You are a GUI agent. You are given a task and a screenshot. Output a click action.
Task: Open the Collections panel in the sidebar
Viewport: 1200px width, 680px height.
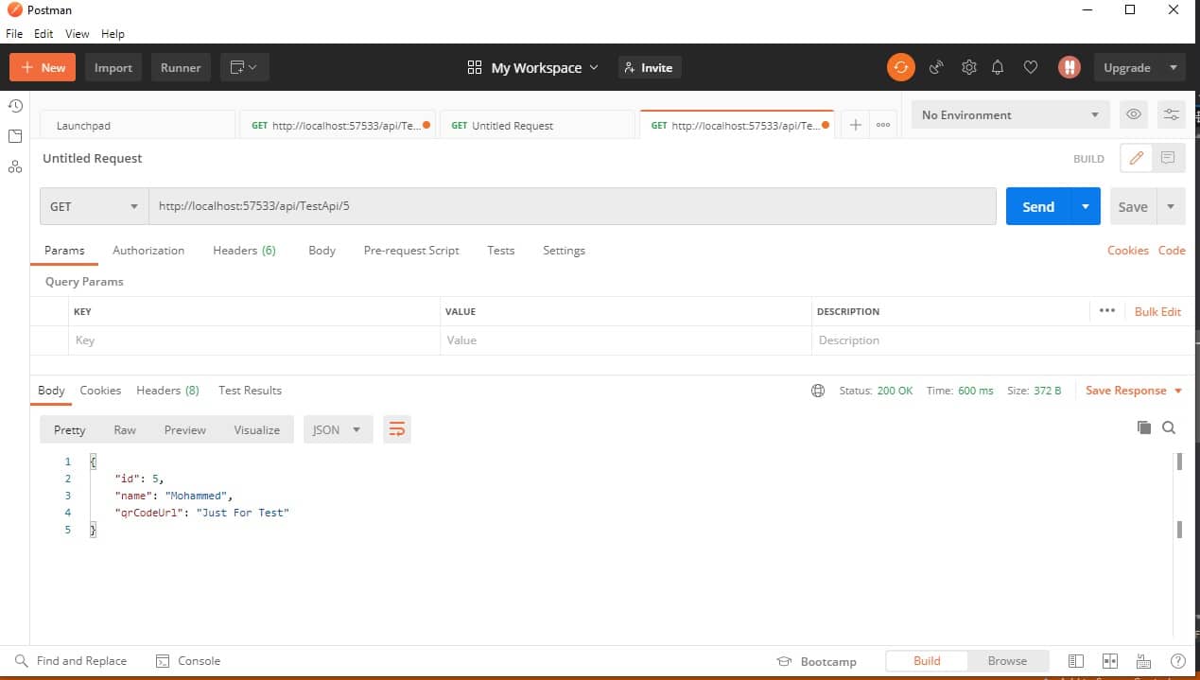click(15, 136)
